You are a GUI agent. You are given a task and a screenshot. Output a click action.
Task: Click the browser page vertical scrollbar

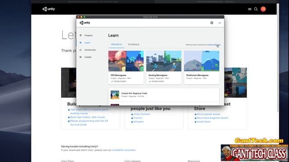(x=278, y=58)
